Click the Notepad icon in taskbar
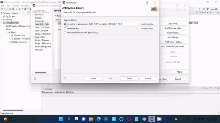The height and width of the screenshot is (123, 220). 136,119
